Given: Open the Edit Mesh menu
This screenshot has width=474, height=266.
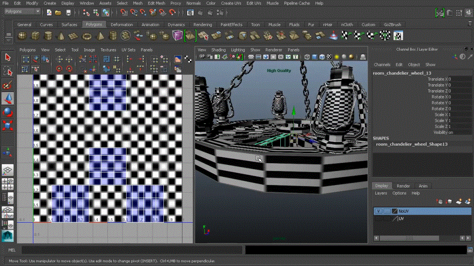Looking at the screenshot, I should (x=157, y=3).
